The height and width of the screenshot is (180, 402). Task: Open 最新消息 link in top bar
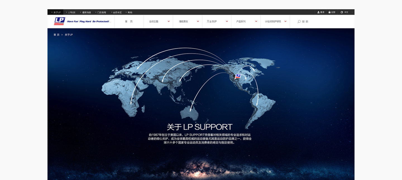point(87,12)
